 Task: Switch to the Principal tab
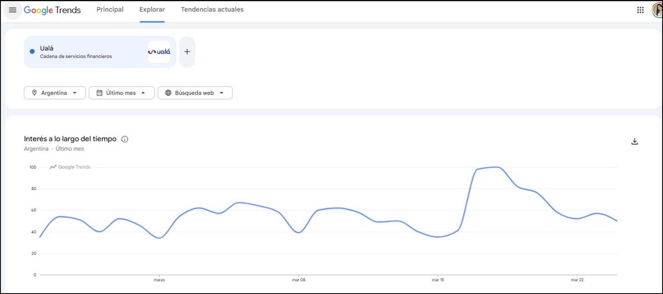tap(110, 9)
